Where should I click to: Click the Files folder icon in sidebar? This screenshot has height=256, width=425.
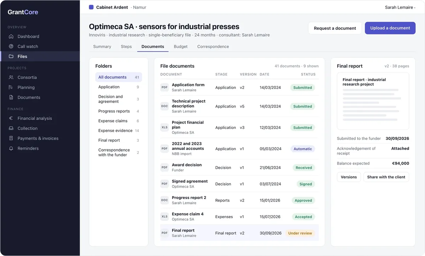click(x=11, y=56)
